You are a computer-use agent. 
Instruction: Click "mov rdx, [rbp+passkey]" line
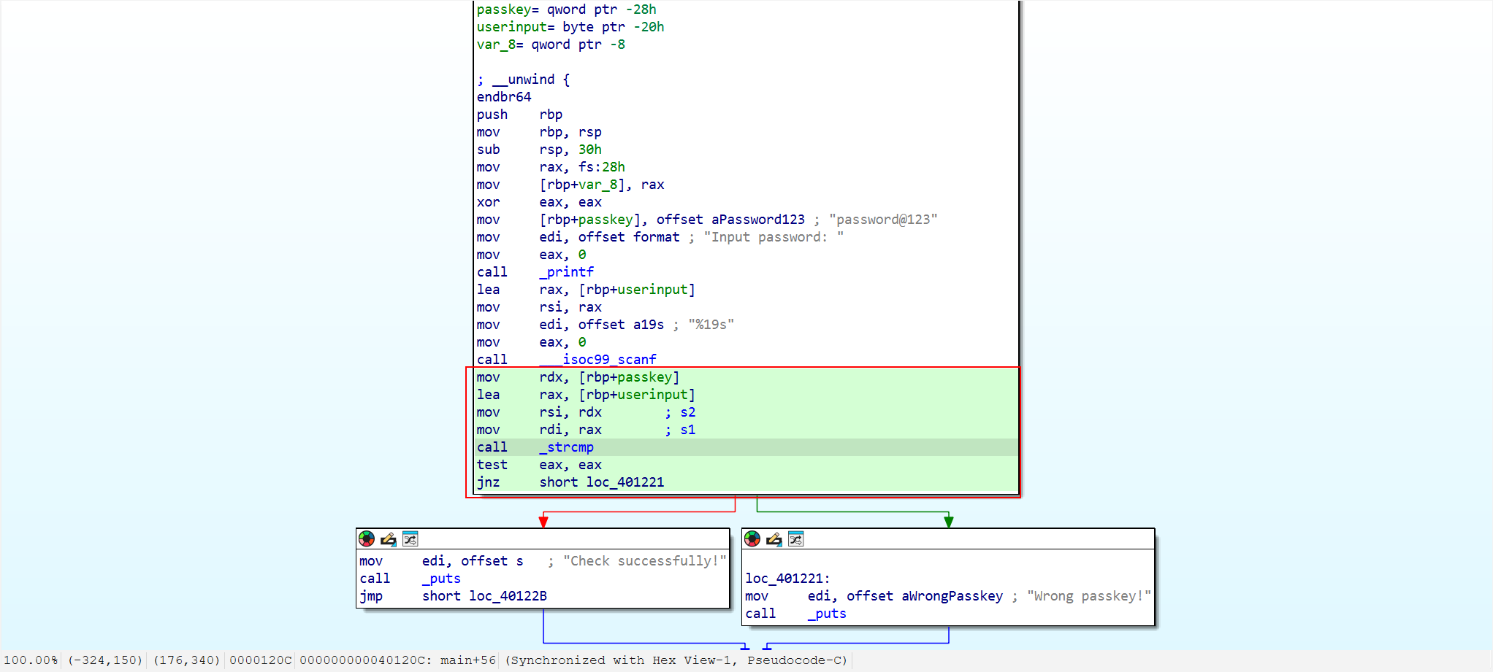(578, 377)
